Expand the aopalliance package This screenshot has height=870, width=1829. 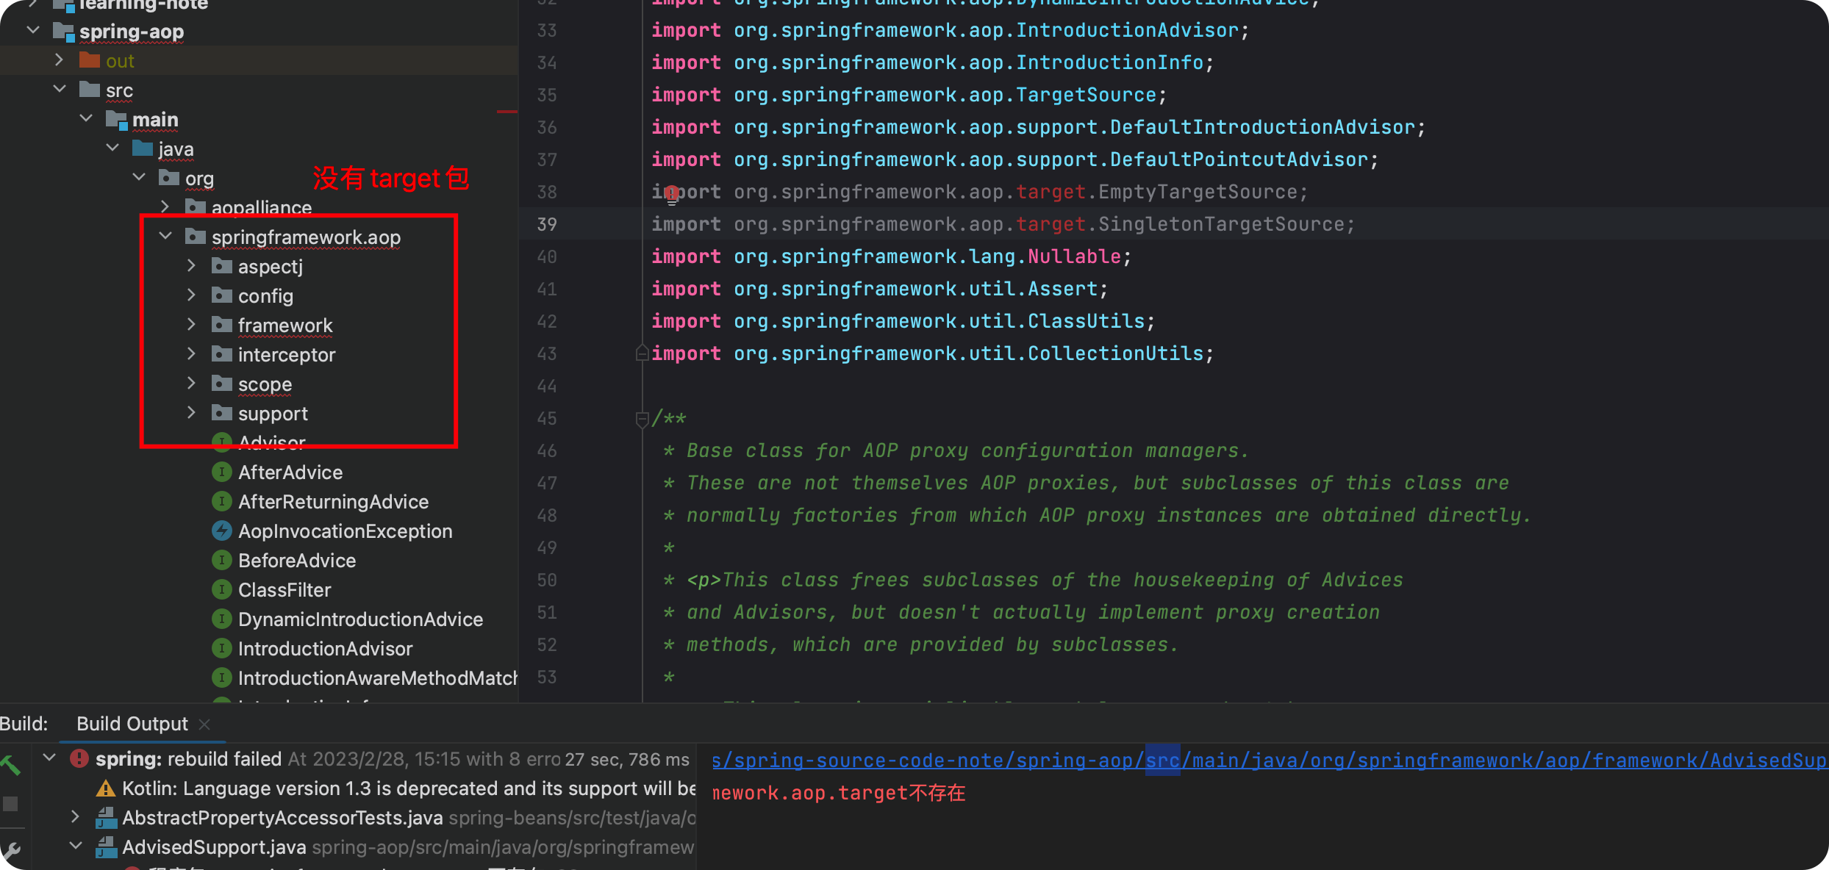tap(165, 206)
